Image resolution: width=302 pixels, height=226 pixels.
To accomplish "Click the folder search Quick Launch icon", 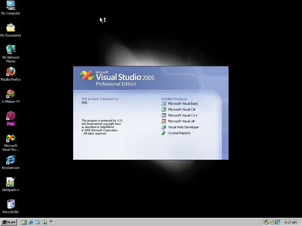I will [x=44, y=222].
